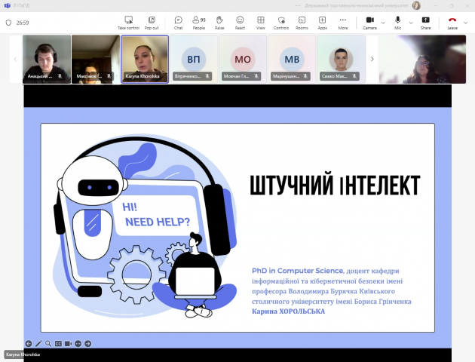This screenshot has width=475, height=362.
Task: Open Rooms breakout options
Action: [302, 22]
